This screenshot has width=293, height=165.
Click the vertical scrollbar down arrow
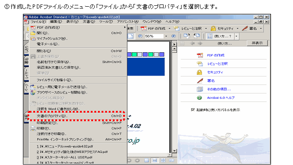pyautogui.click(x=174, y=151)
